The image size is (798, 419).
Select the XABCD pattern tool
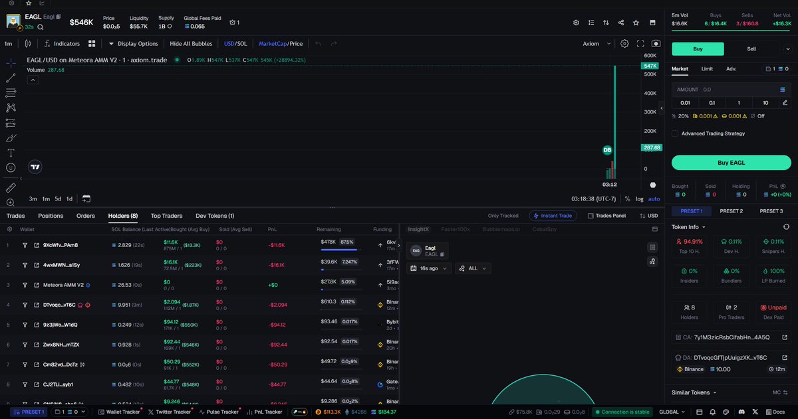pos(11,108)
